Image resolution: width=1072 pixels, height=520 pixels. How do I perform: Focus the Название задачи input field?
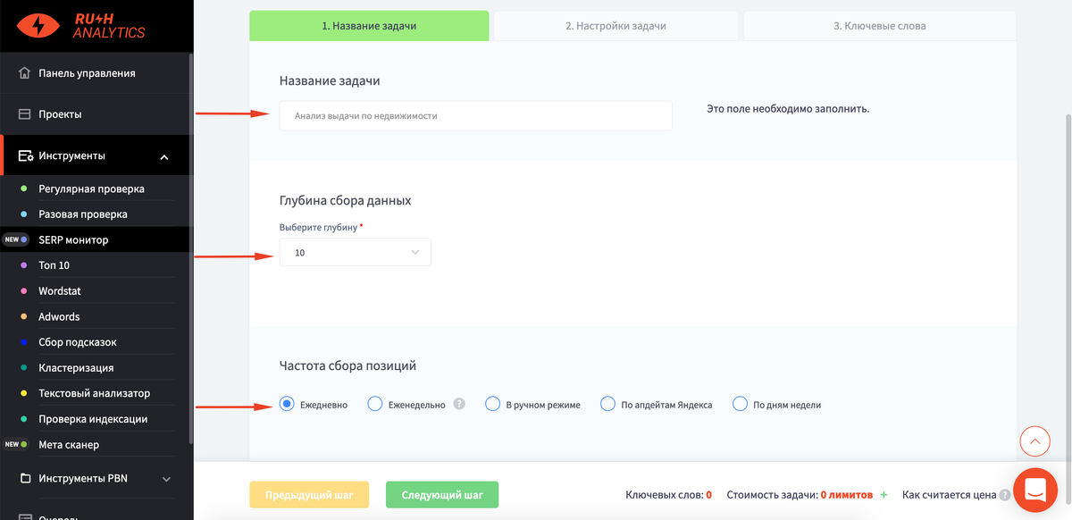pyautogui.click(x=475, y=116)
